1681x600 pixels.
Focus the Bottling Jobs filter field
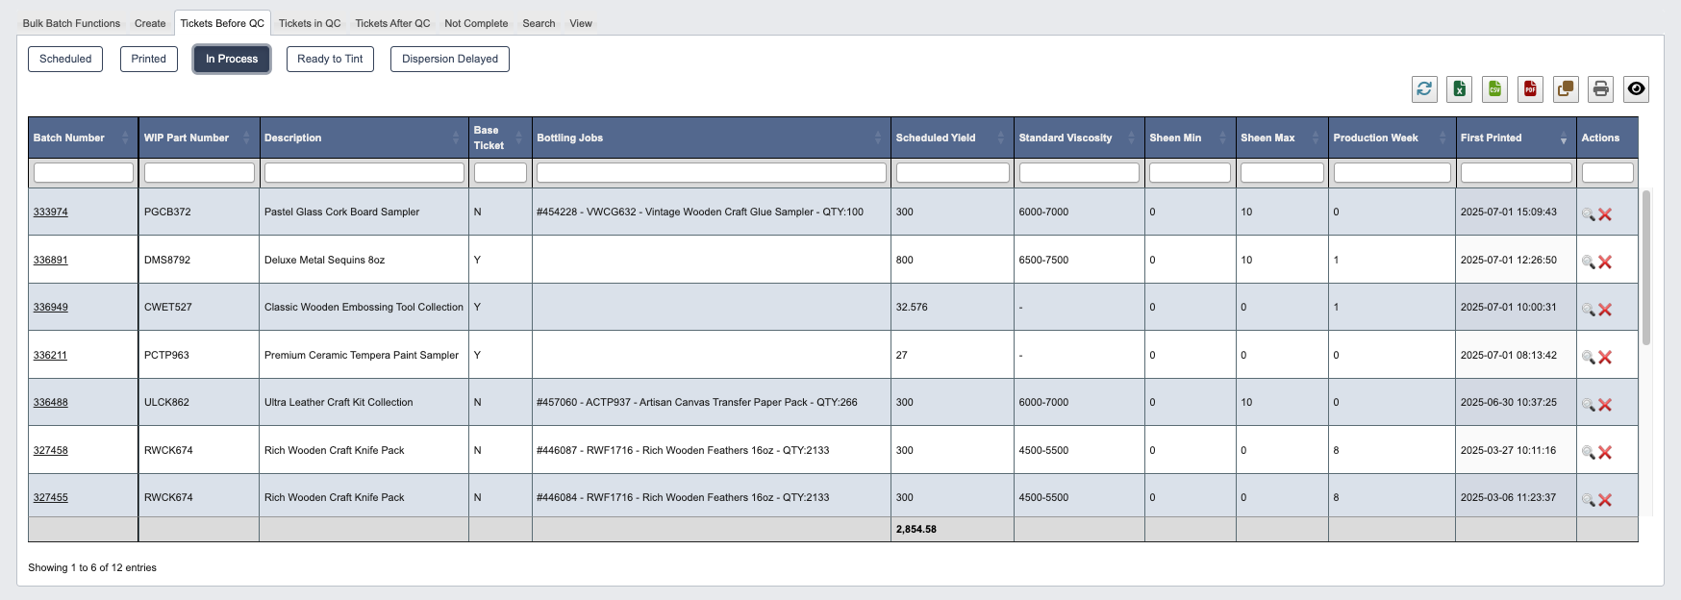pyautogui.click(x=711, y=172)
